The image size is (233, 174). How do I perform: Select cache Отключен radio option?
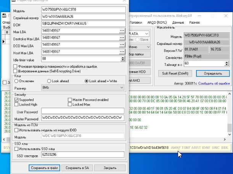pos(16,81)
